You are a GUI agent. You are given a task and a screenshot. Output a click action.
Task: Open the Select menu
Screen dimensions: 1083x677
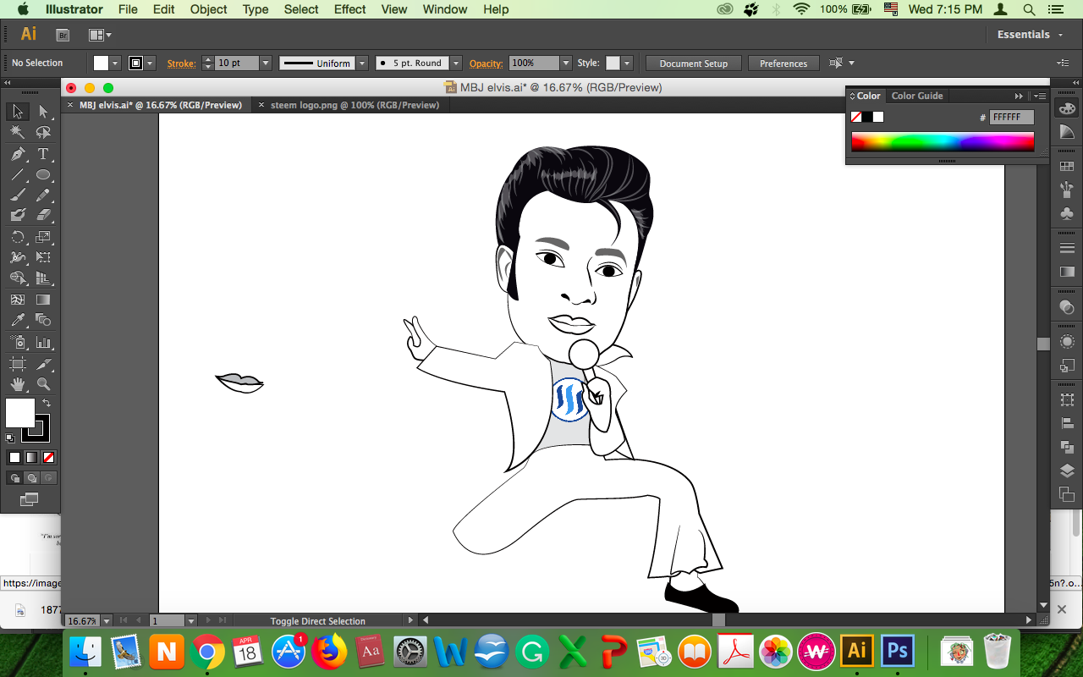pyautogui.click(x=301, y=9)
